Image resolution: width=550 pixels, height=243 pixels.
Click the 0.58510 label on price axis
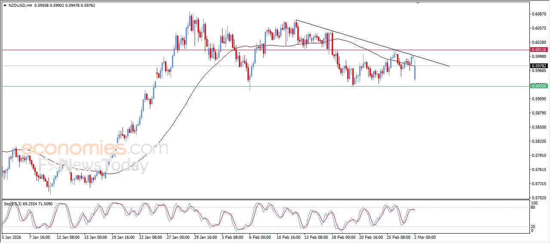539,127
